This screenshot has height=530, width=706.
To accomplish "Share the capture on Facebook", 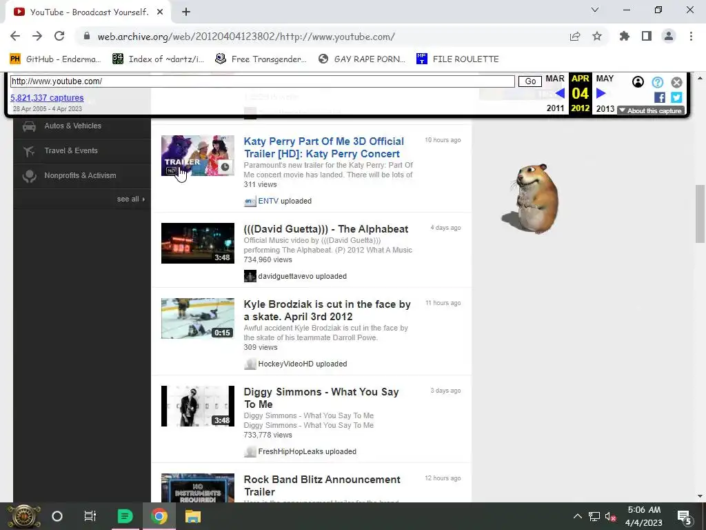I will point(660,97).
